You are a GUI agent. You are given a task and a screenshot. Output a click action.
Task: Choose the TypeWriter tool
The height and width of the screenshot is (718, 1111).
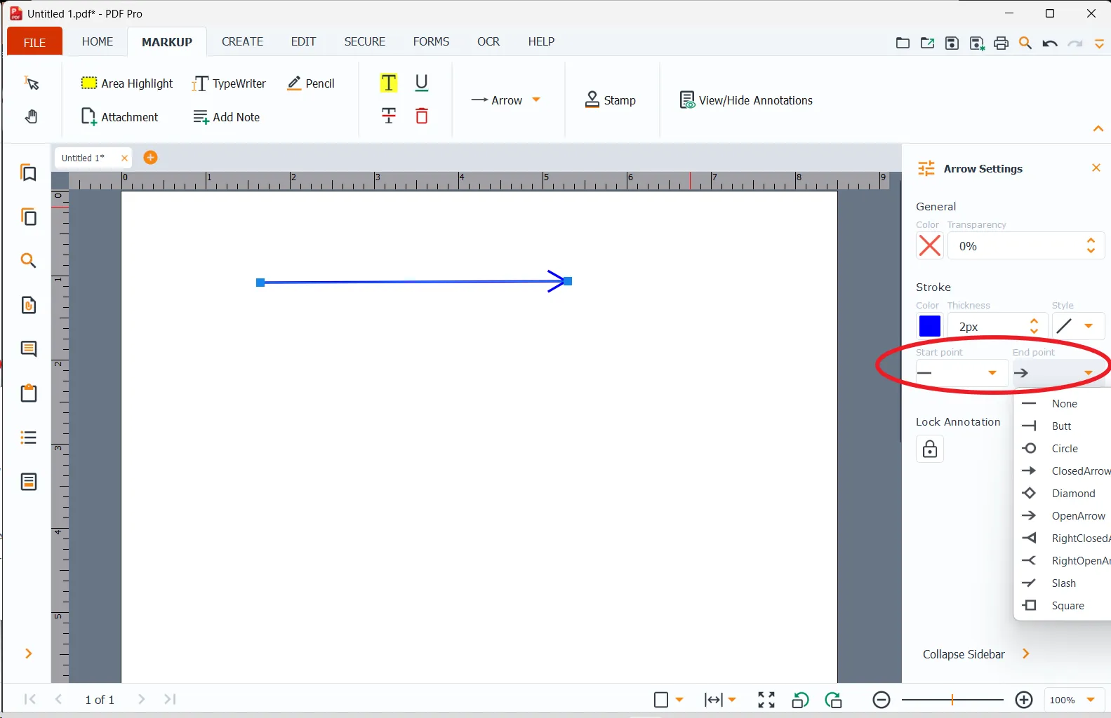229,83
